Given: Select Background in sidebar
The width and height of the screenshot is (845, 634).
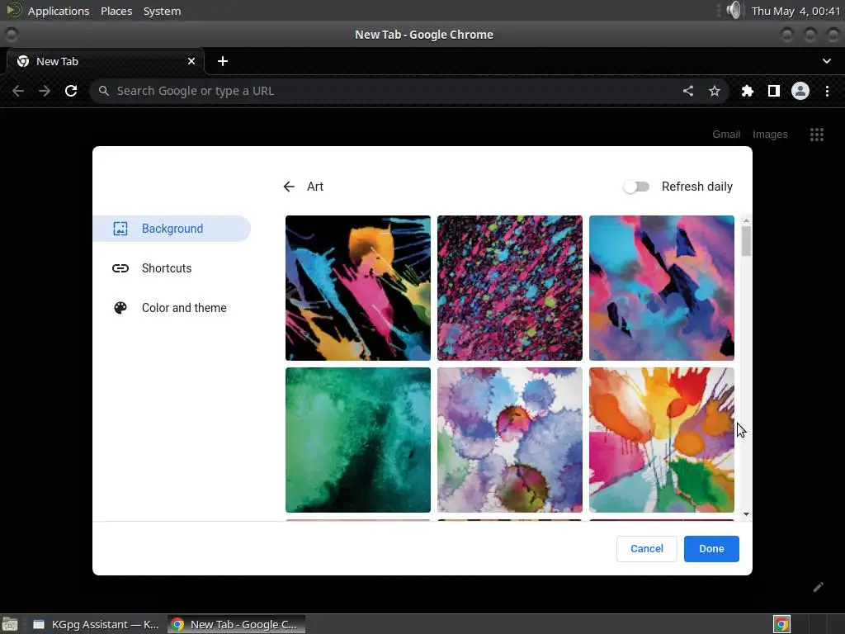Looking at the screenshot, I should [x=172, y=229].
